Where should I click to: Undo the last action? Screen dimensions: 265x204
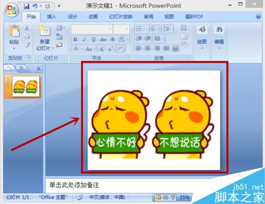(x=35, y=6)
